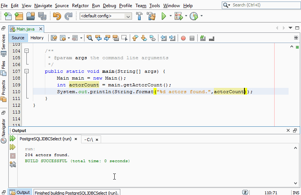Image resolution: width=301 pixels, height=195 pixels.
Task: Select the Source view toggle button
Action: 18,38
